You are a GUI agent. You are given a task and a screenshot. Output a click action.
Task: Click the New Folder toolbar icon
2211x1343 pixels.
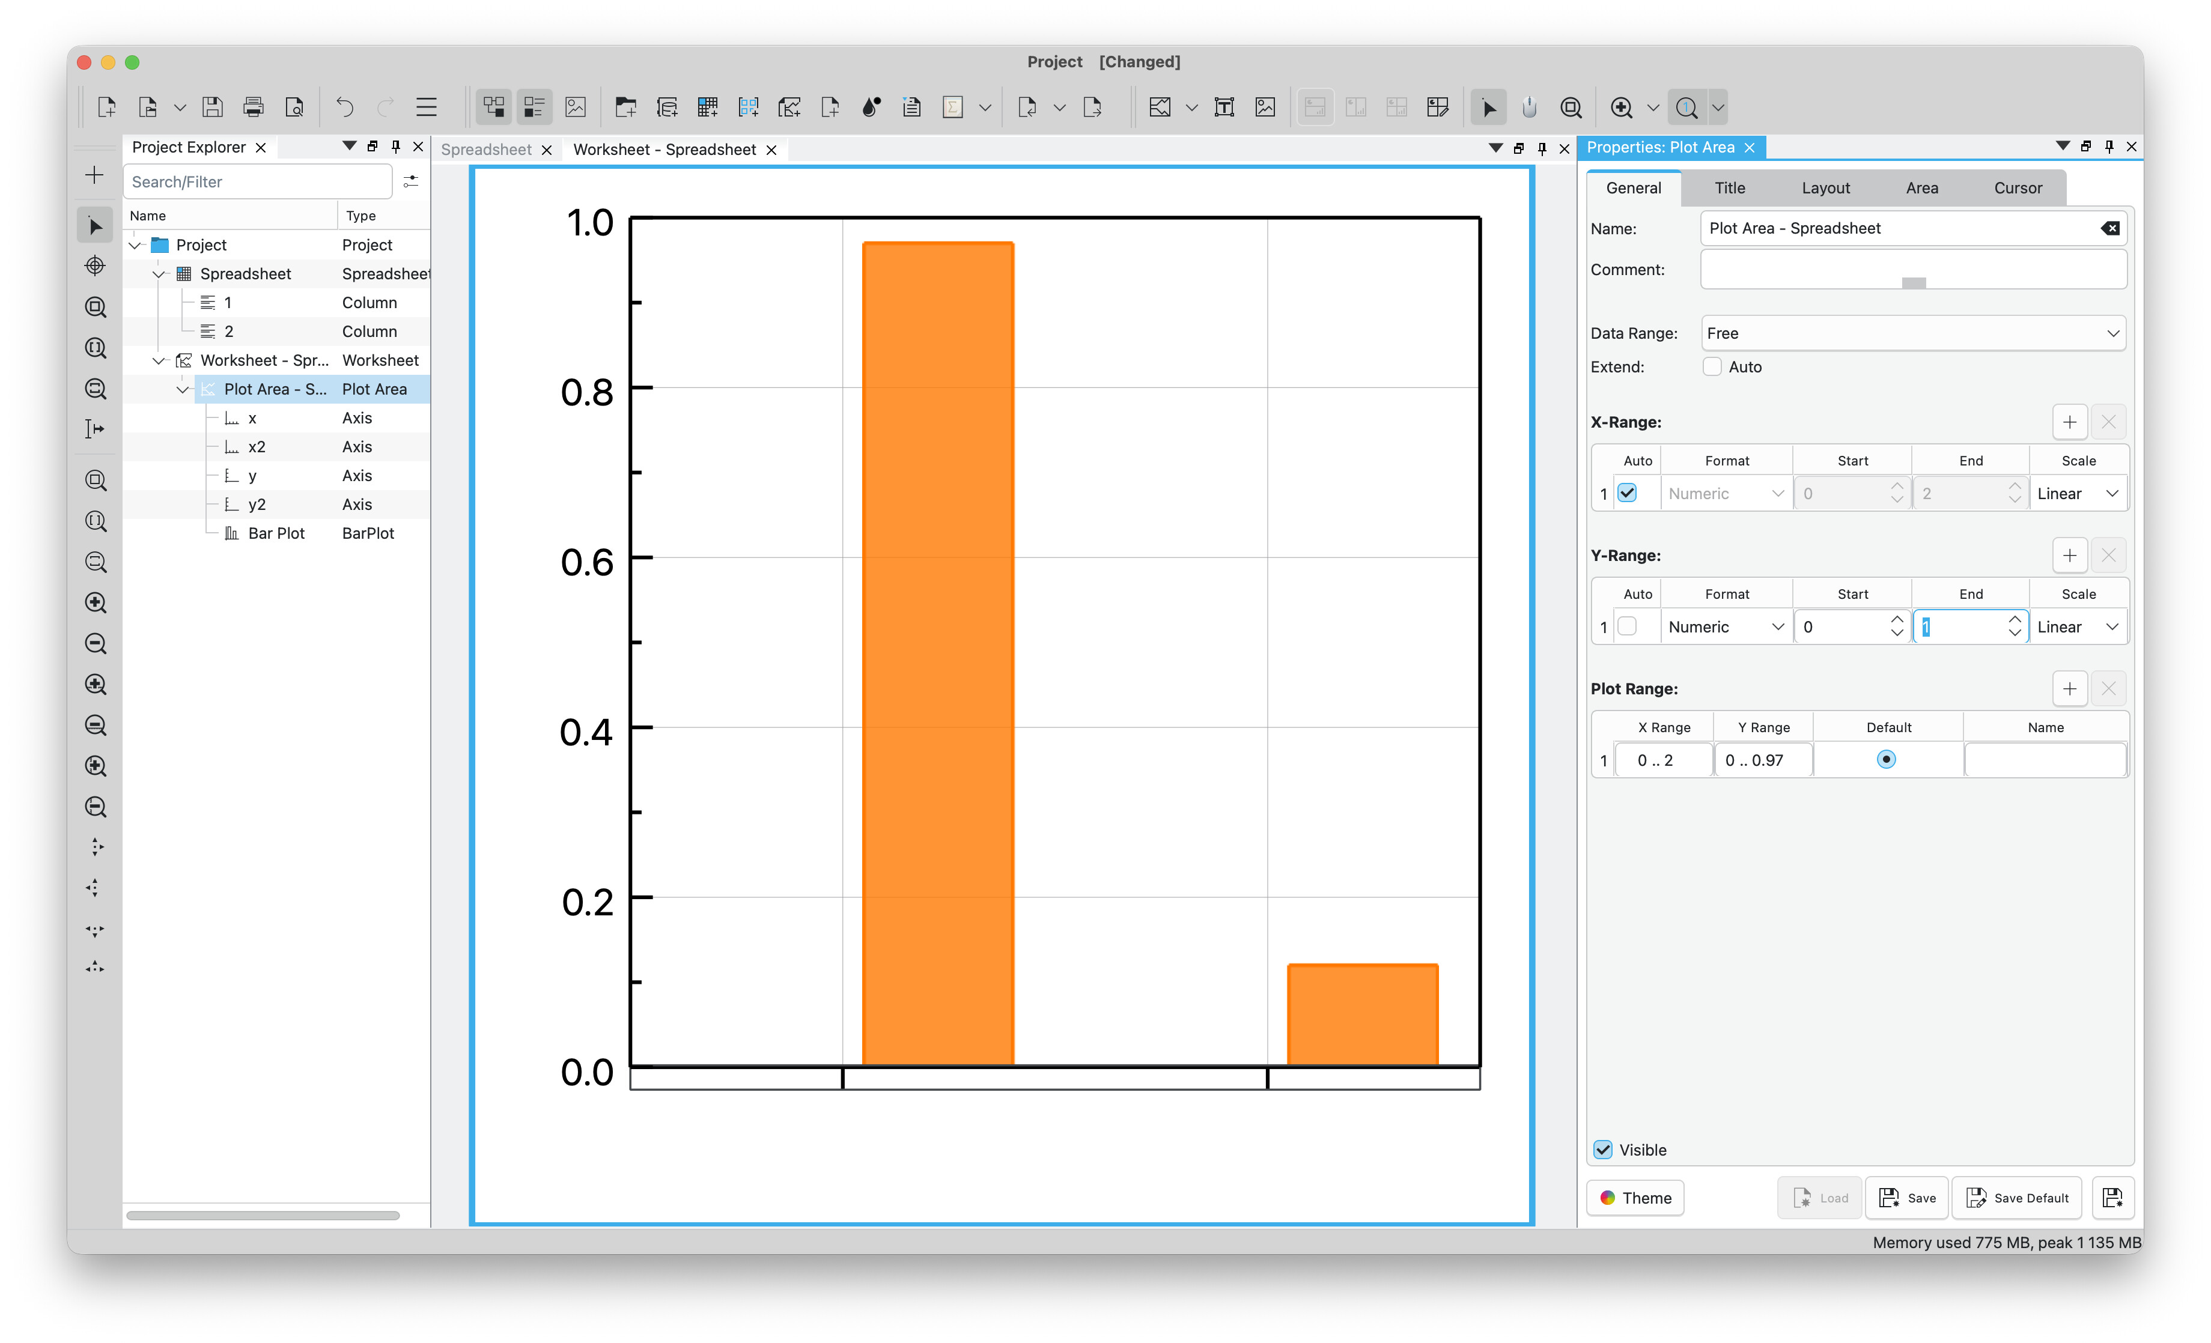pyautogui.click(x=625, y=108)
